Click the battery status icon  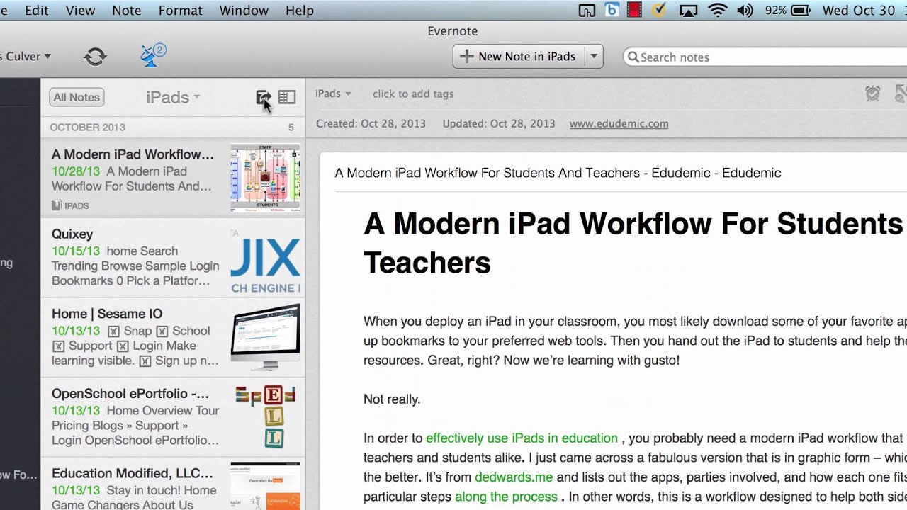pos(801,11)
